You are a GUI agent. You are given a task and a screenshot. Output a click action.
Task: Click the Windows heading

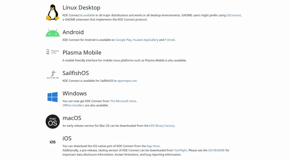[75, 93]
